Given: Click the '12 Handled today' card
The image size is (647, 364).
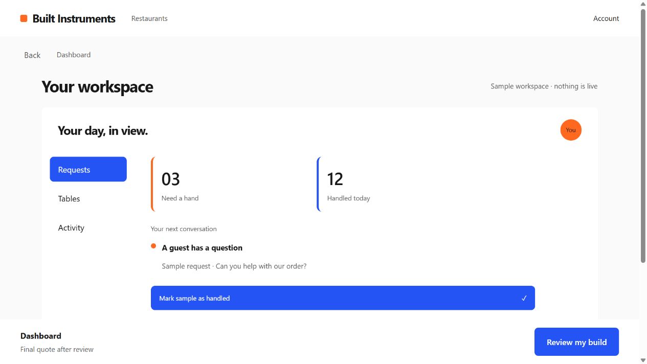Looking at the screenshot, I should [x=395, y=184].
